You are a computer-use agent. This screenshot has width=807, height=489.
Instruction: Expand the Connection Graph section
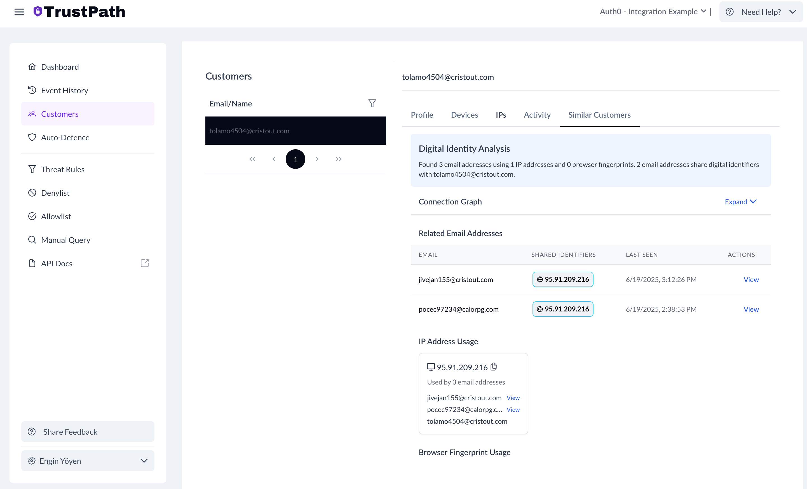pyautogui.click(x=740, y=202)
